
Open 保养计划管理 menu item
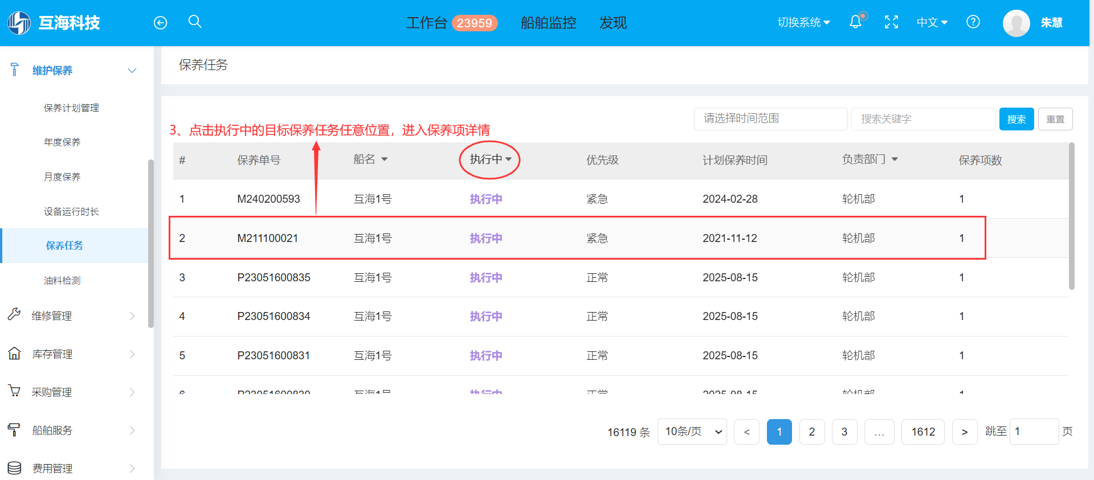coord(72,108)
